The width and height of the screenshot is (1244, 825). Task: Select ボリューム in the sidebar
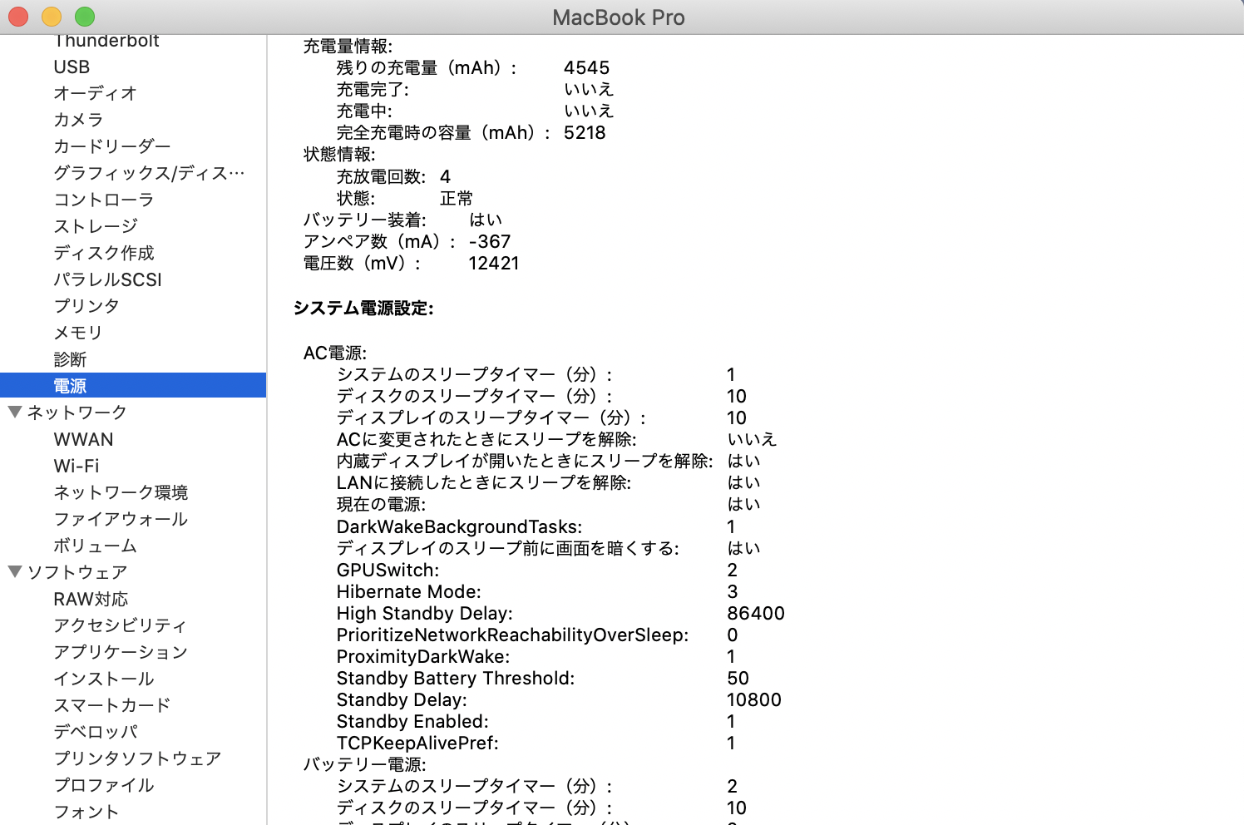click(x=95, y=546)
